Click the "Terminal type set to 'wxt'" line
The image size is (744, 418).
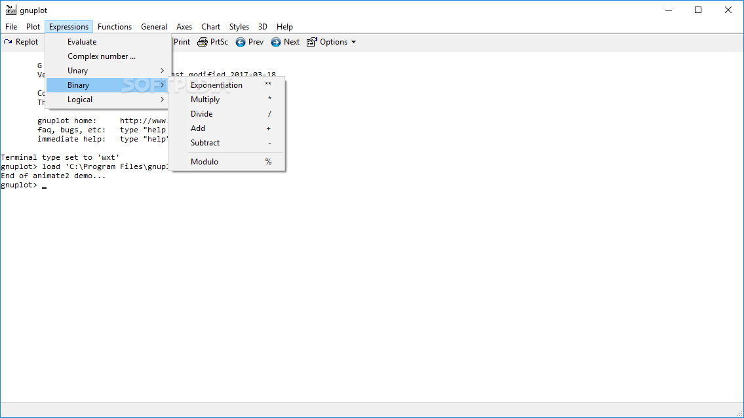pos(60,157)
